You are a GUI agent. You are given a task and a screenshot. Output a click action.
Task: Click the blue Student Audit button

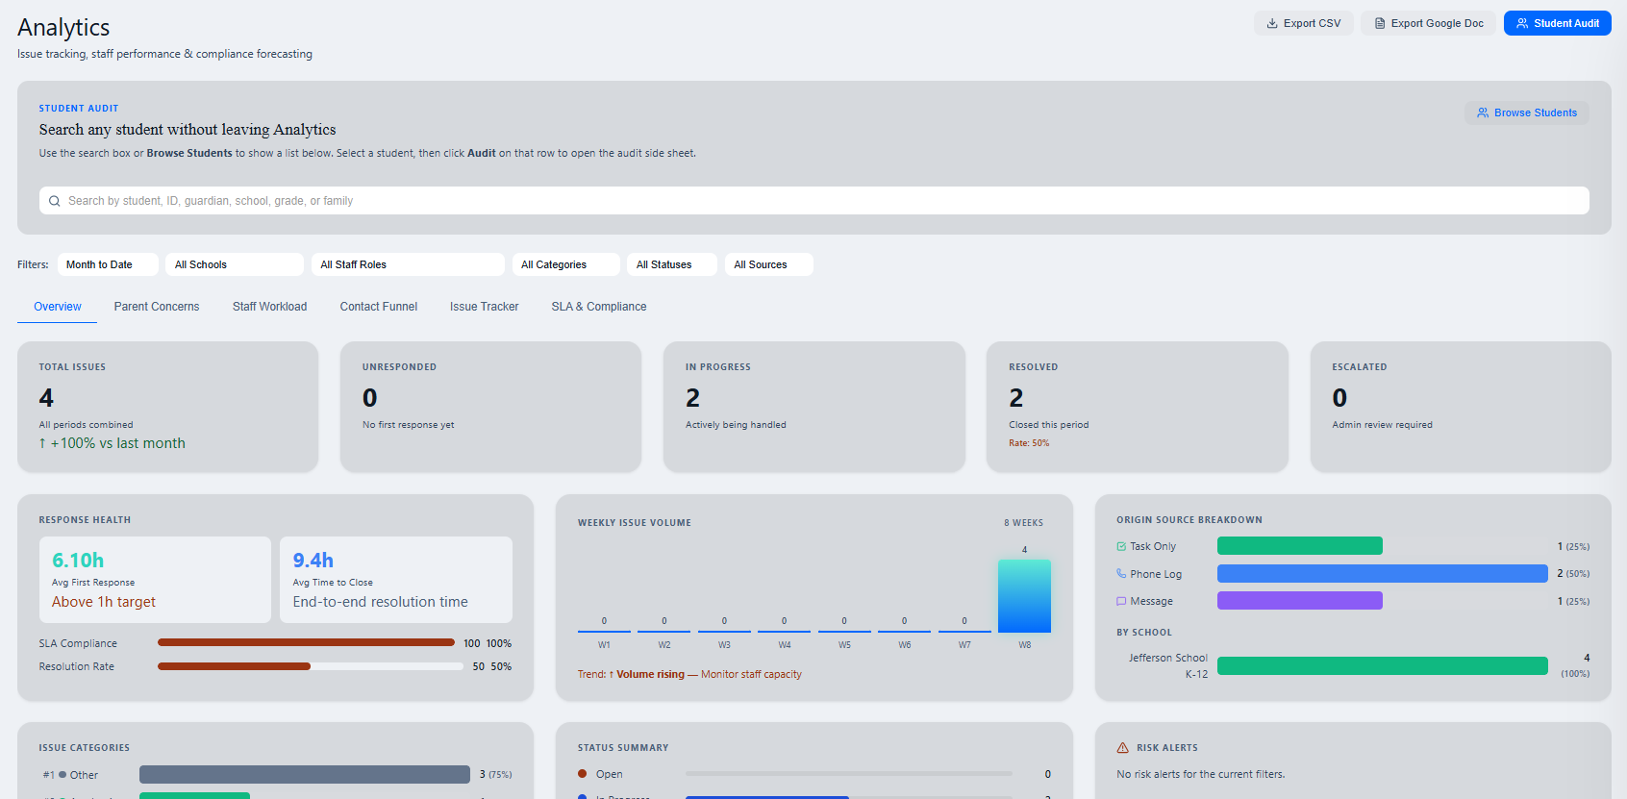coord(1558,23)
